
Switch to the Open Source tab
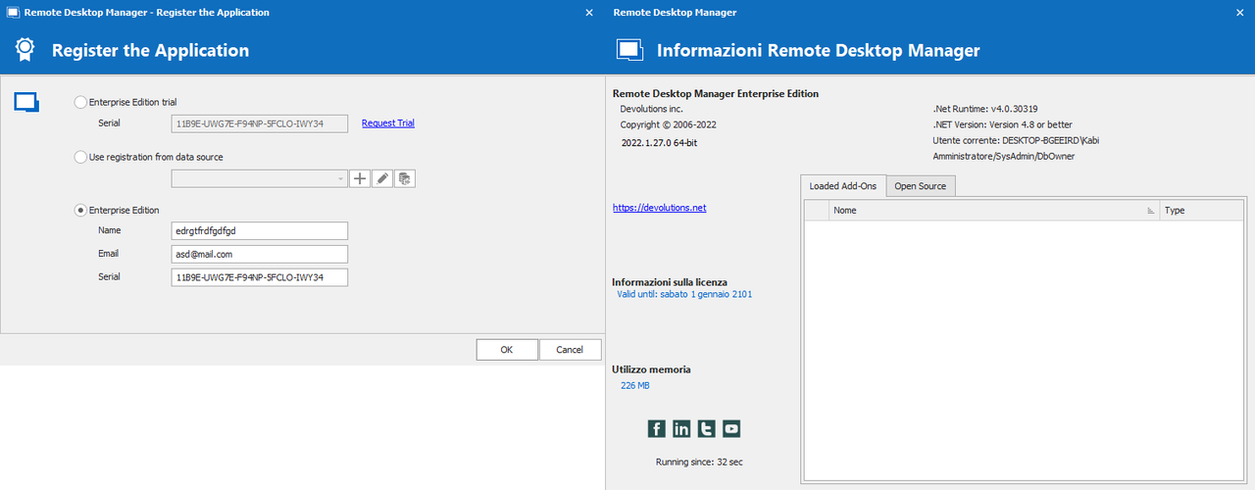point(920,186)
